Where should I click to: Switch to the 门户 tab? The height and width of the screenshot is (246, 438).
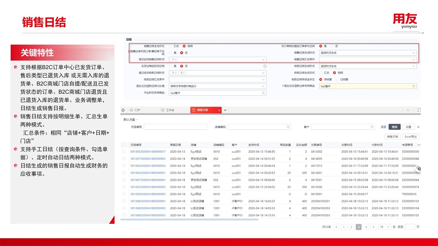(x=135, y=110)
